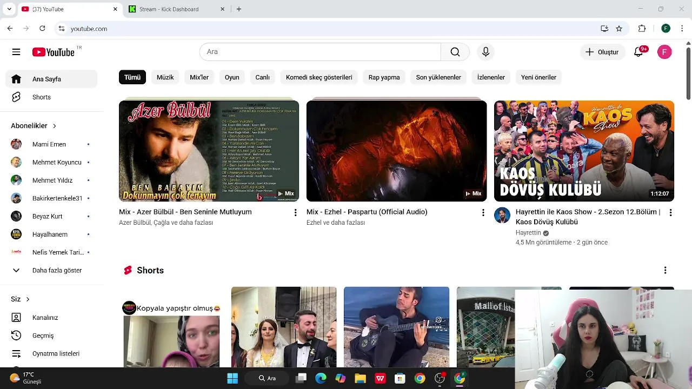692x389 pixels.
Task: Open the account avatar menu
Action: click(664, 52)
